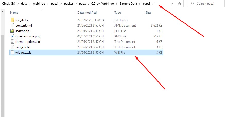Click the 3.602 KB size value
Screen dimensions: 225x117
click(156, 26)
